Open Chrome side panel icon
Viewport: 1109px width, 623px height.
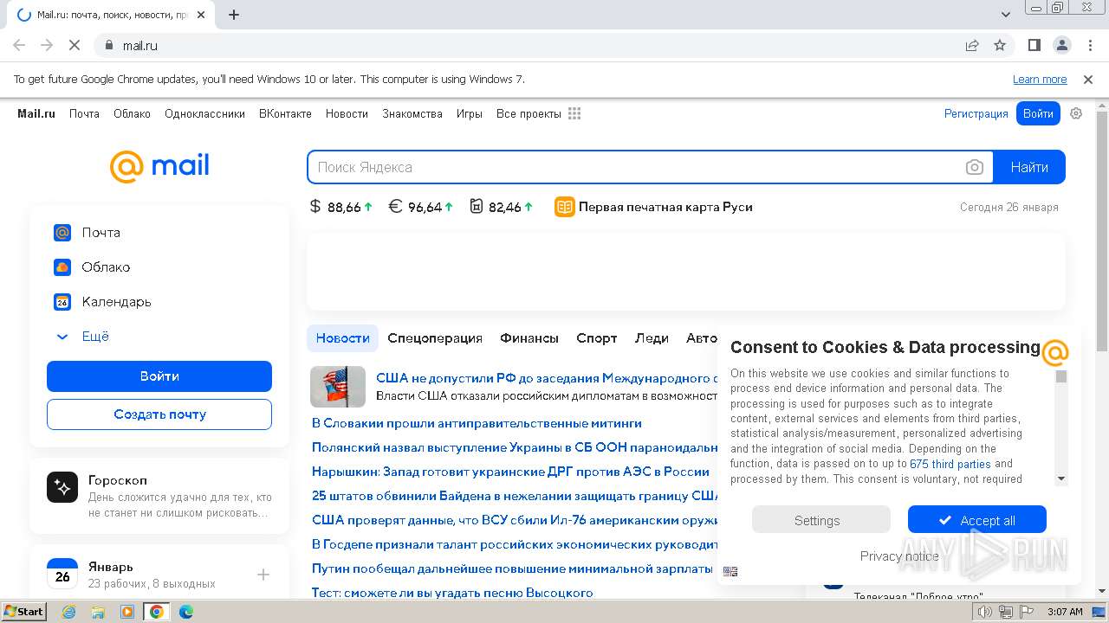(1034, 45)
